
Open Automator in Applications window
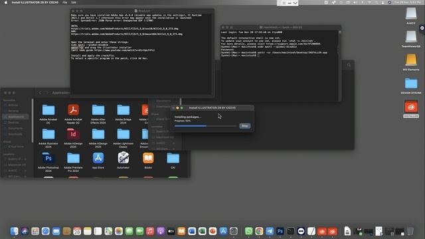(x=123, y=161)
